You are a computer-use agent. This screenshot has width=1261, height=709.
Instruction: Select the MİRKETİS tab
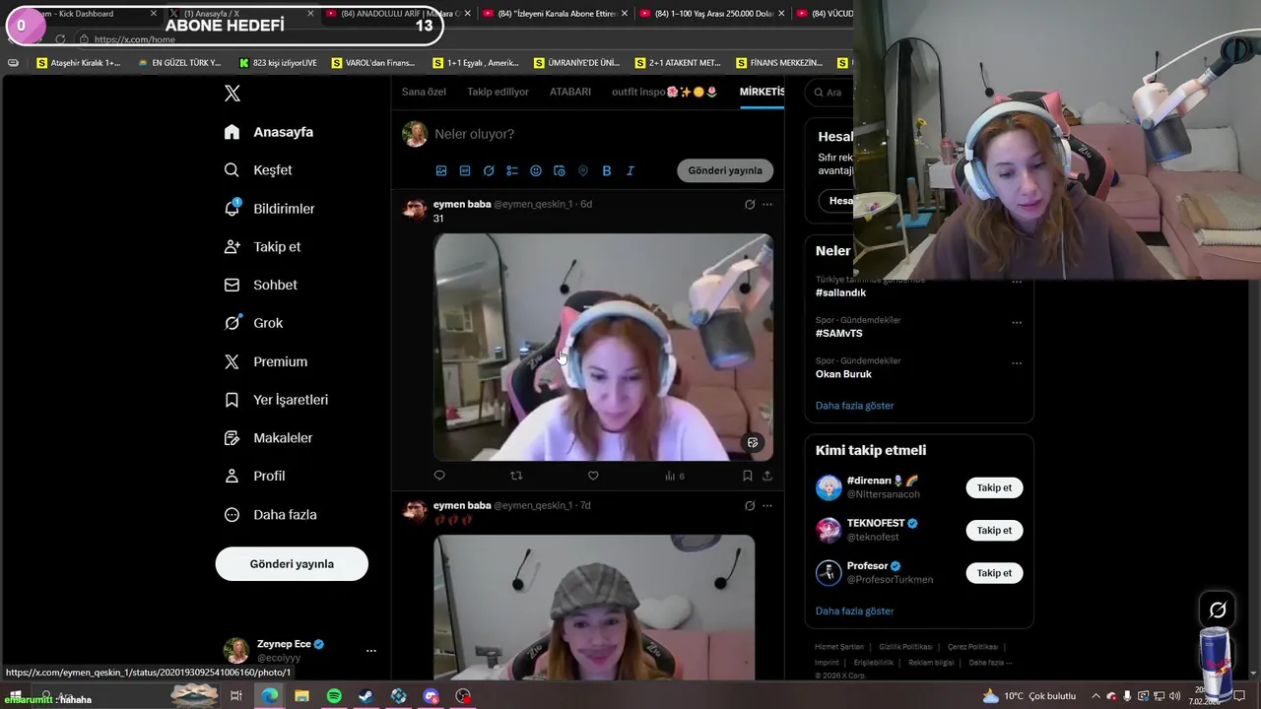point(762,92)
